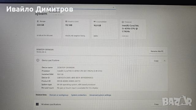This screenshot has width=196, height=110.
Task: Open the Storage 224 GB card
Action: pyautogui.click(x=48, y=28)
